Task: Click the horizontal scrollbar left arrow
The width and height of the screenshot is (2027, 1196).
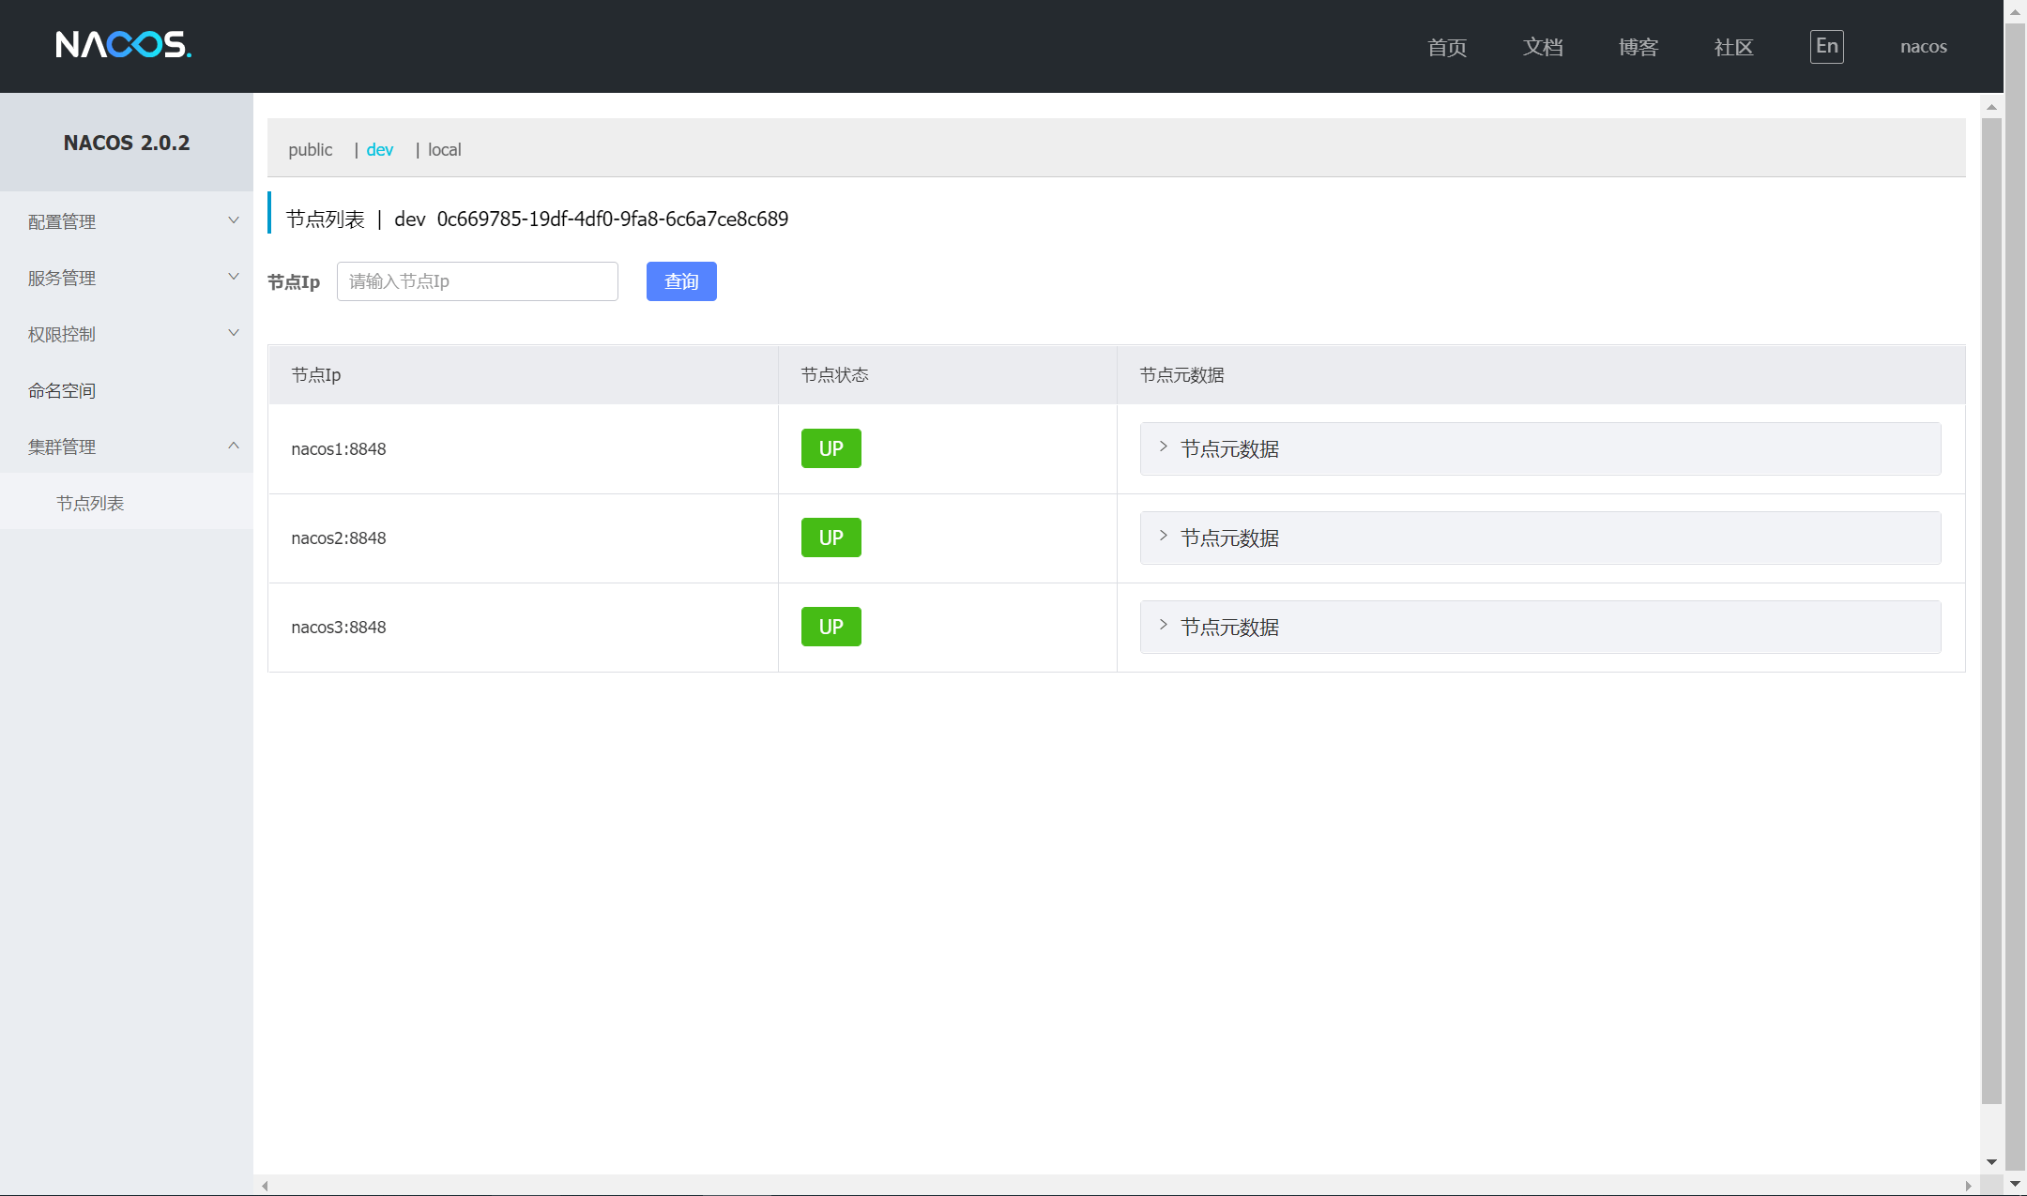Action: click(266, 1186)
